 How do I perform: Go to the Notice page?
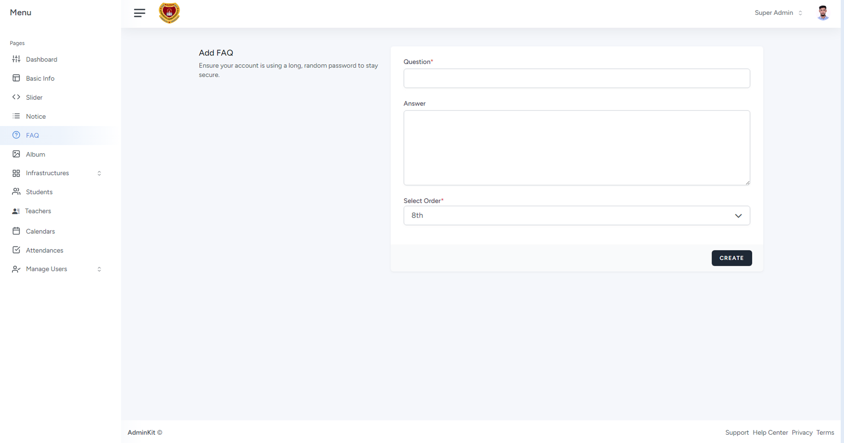coord(36,116)
